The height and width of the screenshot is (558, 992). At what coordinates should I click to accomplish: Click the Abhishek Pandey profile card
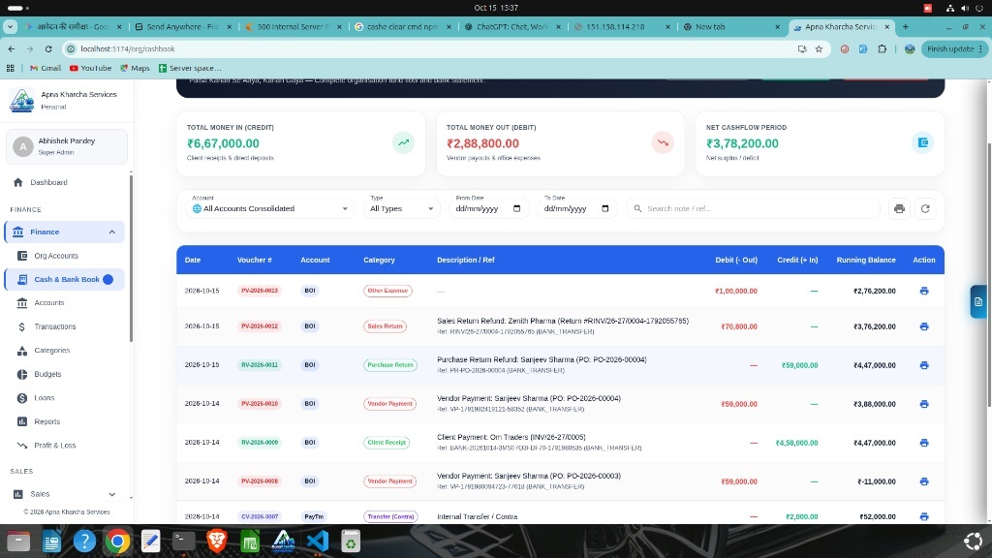point(67,146)
